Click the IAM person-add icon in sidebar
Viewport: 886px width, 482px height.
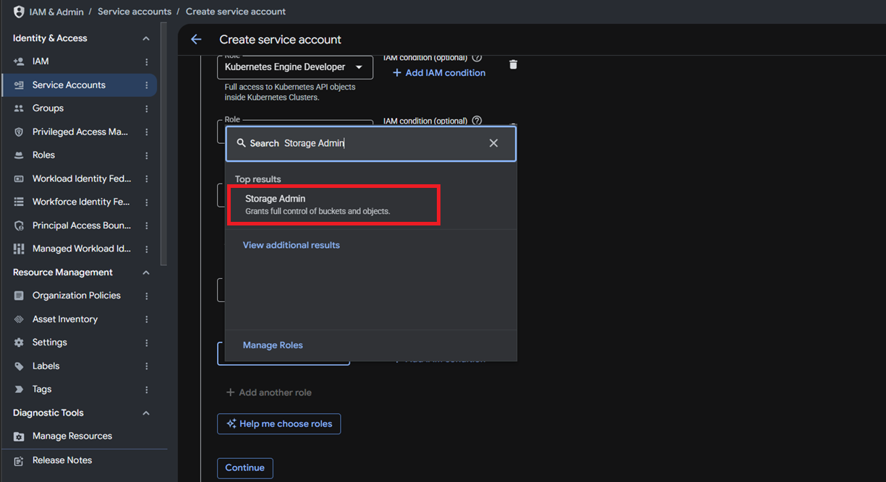[19, 61]
